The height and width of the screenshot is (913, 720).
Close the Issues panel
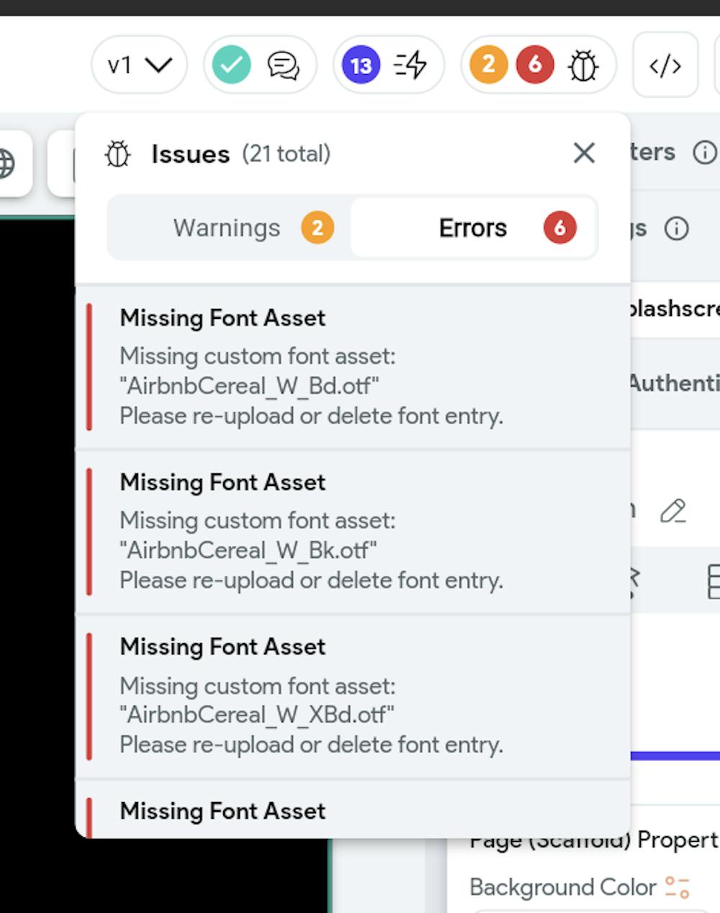pyautogui.click(x=584, y=153)
